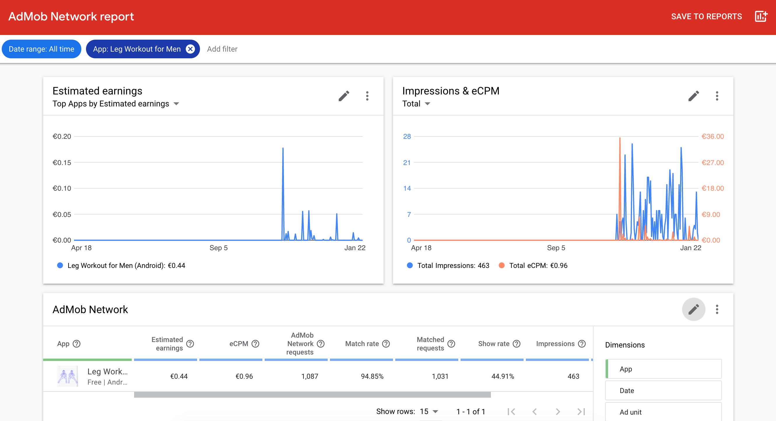The height and width of the screenshot is (421, 776).
Task: Go to next page of table
Action: 558,411
